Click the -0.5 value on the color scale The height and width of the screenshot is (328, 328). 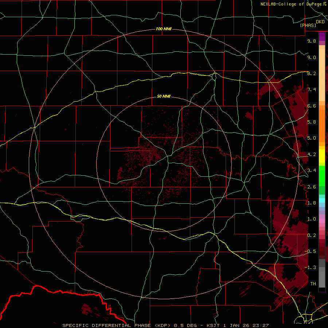tap(310, 251)
